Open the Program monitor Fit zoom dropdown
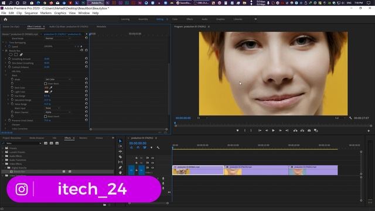 [x=202, y=118]
